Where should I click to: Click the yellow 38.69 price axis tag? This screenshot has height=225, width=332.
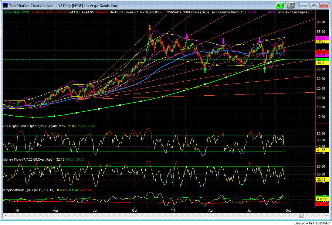pyautogui.click(x=322, y=63)
